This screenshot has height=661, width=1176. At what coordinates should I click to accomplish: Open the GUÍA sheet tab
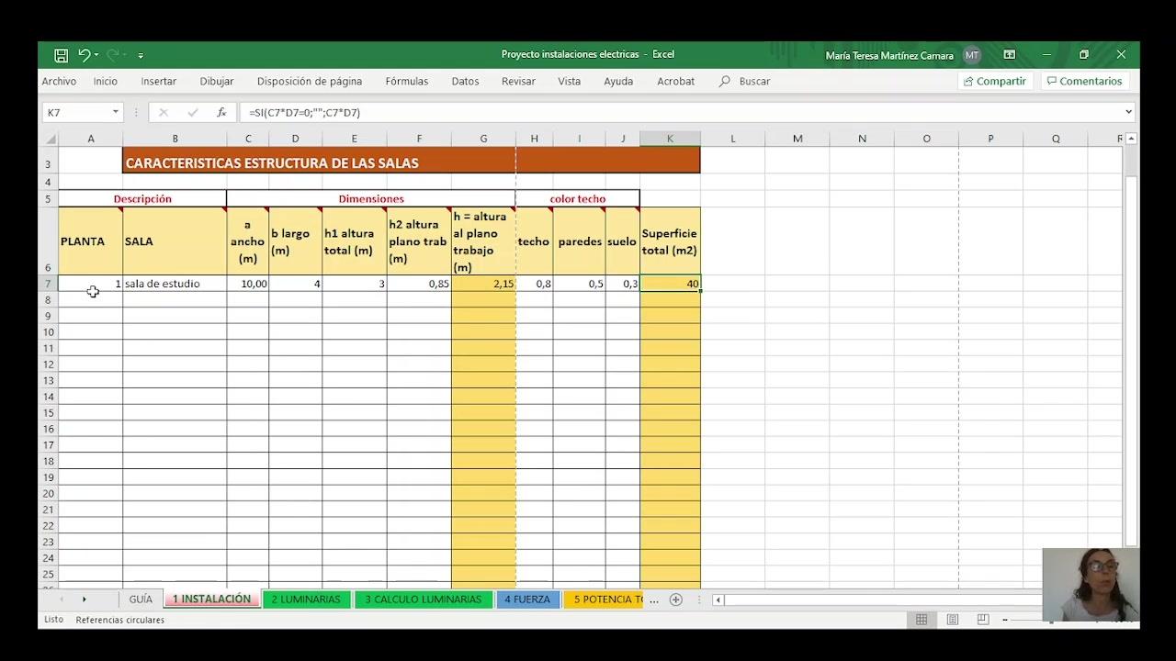click(141, 599)
